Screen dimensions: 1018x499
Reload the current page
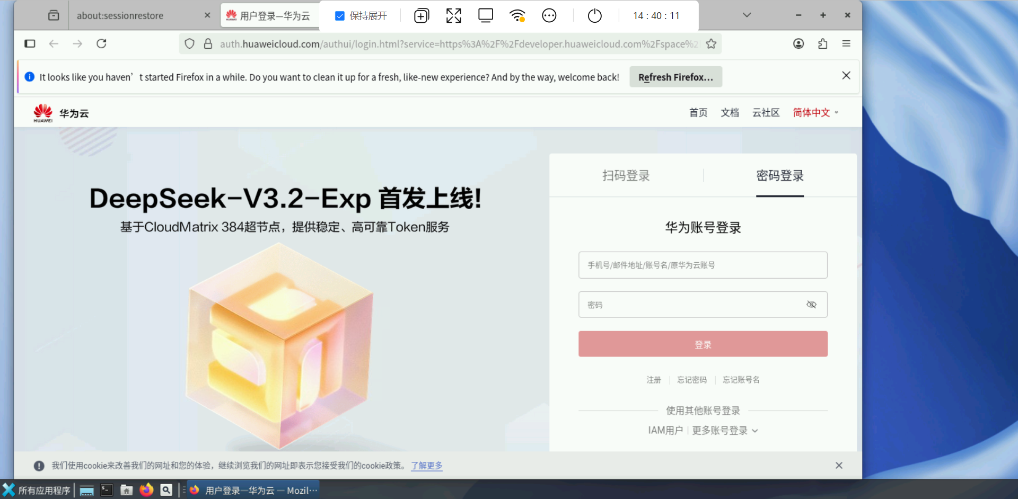[x=101, y=43]
